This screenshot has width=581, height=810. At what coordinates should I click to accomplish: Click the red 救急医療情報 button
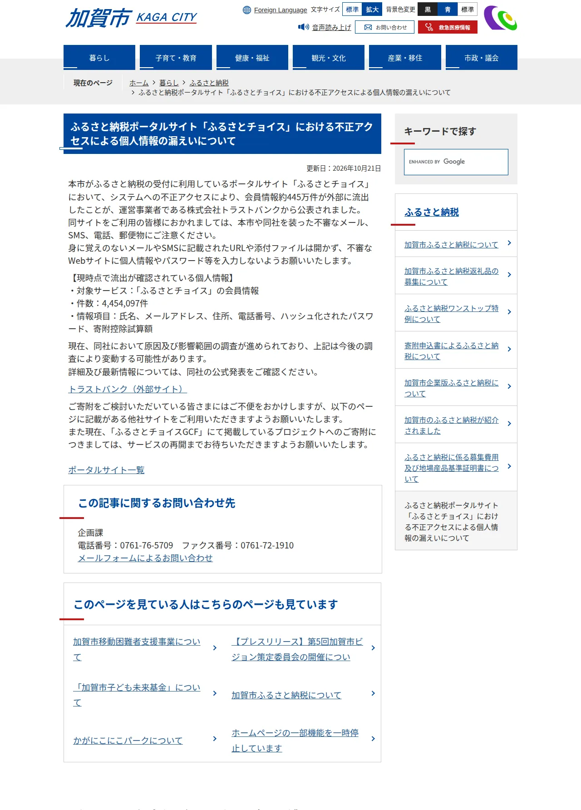point(448,27)
